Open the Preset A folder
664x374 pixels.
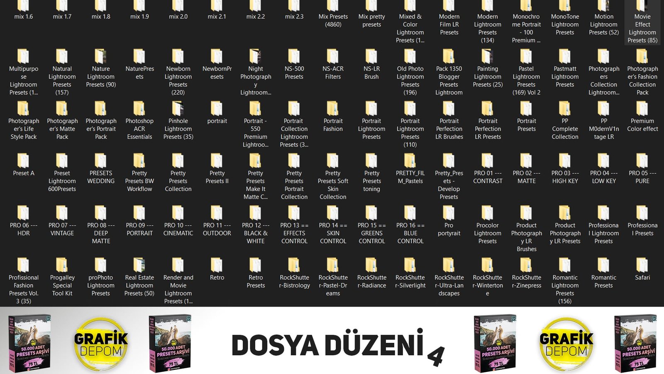23,165
